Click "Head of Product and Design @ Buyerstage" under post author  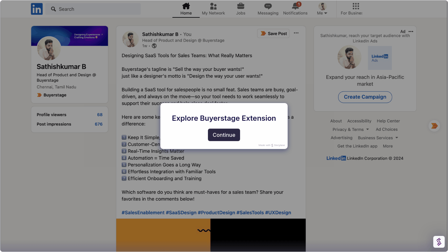pyautogui.click(x=183, y=40)
